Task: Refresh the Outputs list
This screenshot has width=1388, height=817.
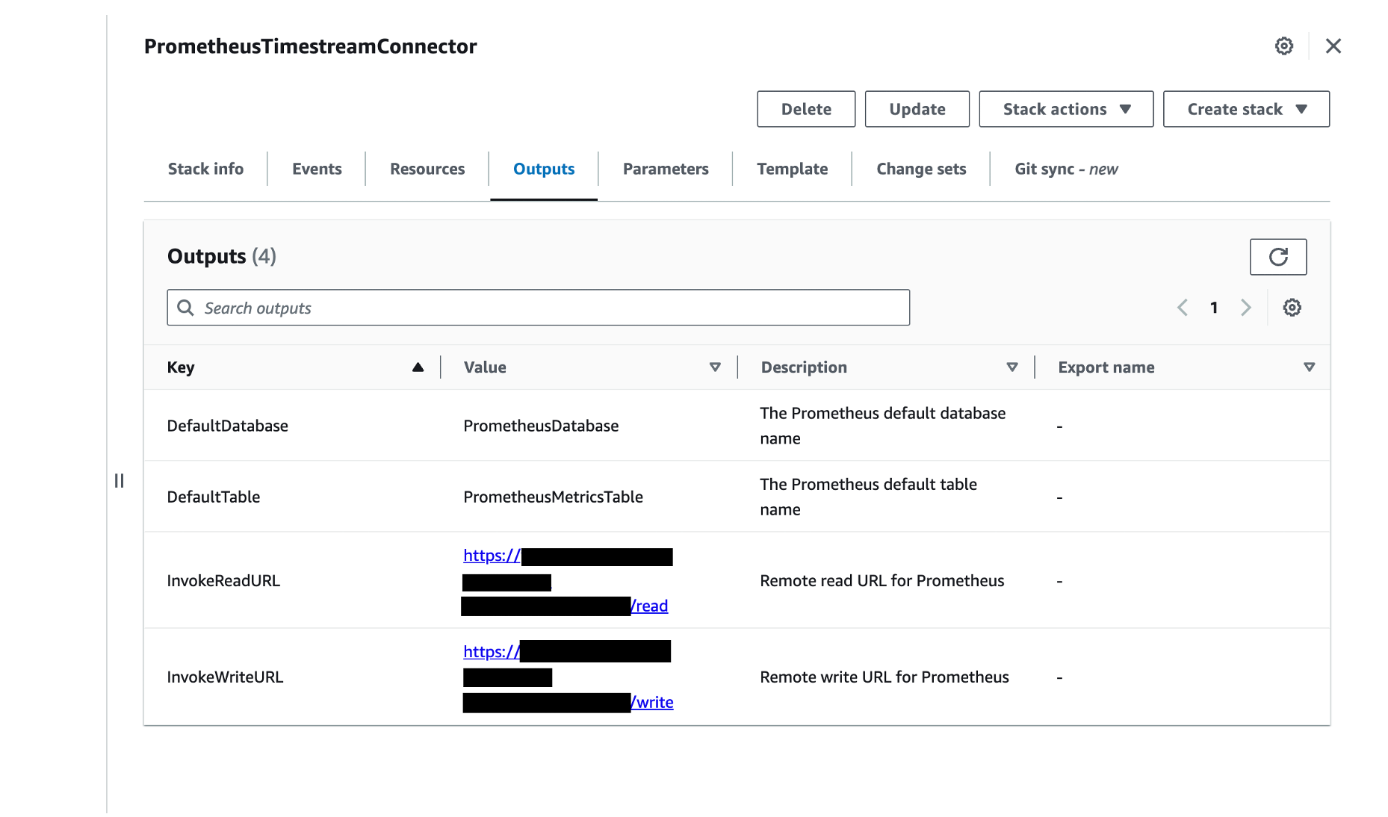Action: point(1278,257)
